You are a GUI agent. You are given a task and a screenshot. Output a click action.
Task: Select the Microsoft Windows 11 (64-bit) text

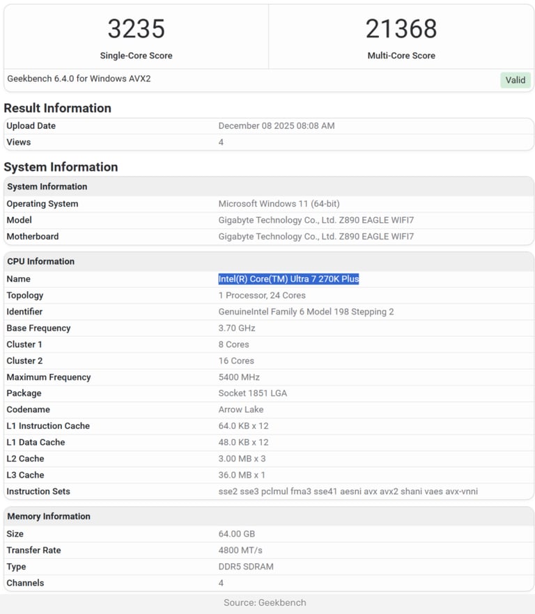coord(279,204)
